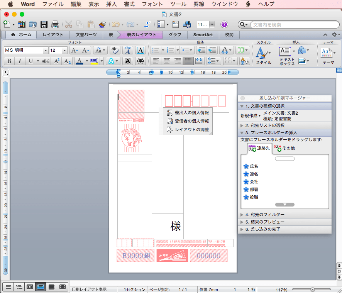Switch to the SmartArt ribbon tab
Viewport: 342px width, 293px height.
click(x=203, y=35)
